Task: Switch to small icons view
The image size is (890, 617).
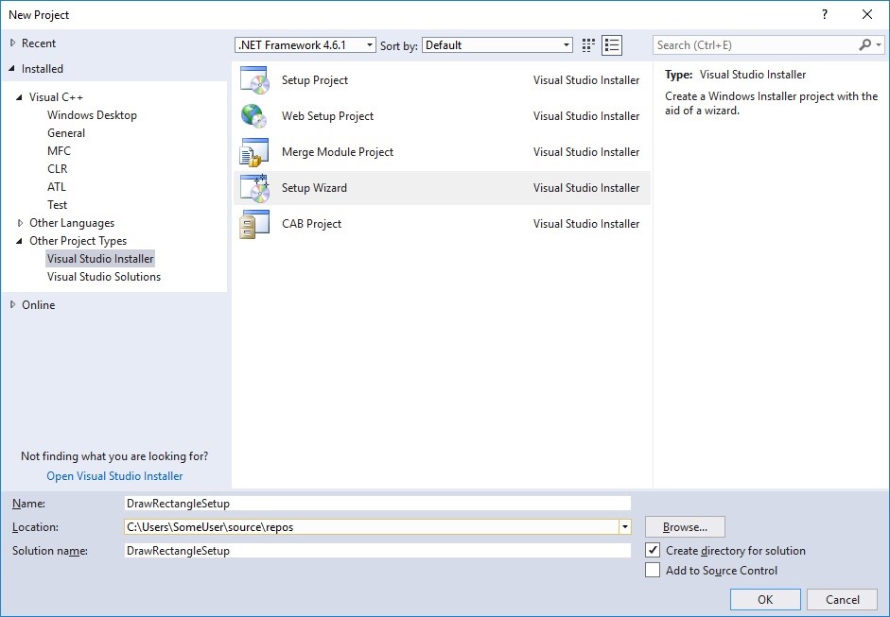Action: click(588, 45)
